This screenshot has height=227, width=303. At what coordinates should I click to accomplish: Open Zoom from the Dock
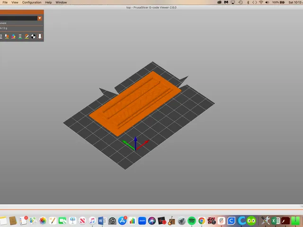(x=142, y=221)
